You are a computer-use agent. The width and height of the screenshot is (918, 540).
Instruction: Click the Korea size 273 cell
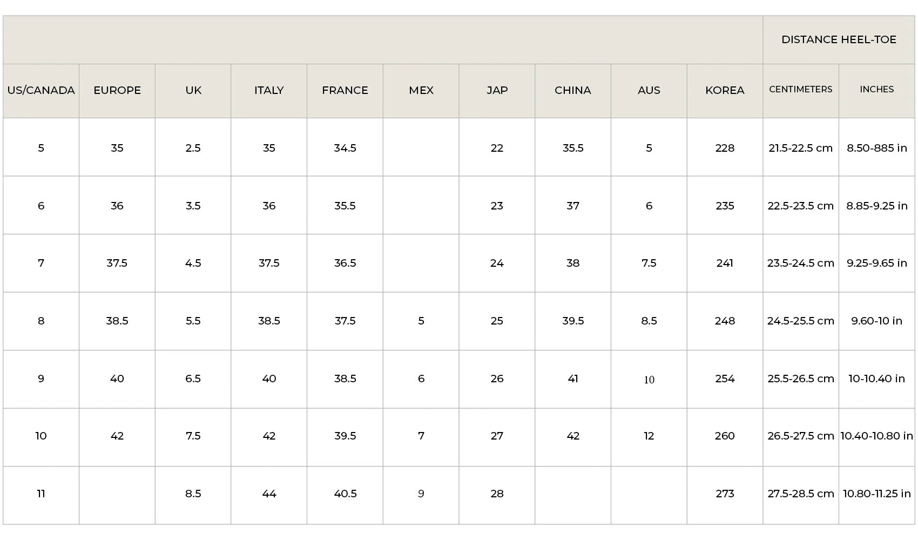coord(725,494)
